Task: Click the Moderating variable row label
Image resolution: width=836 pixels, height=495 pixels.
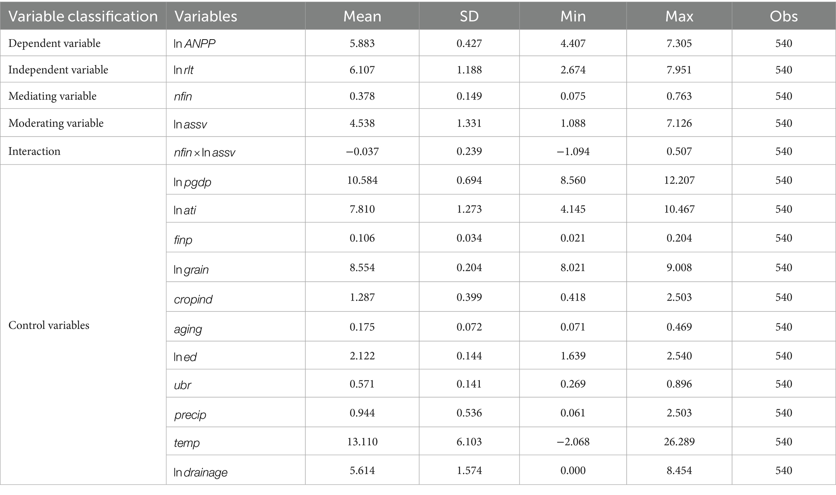Action: [56, 123]
